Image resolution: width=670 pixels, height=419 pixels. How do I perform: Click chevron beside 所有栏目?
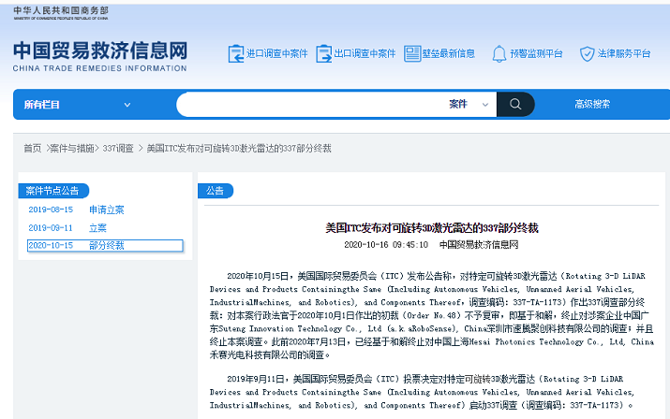(x=127, y=105)
